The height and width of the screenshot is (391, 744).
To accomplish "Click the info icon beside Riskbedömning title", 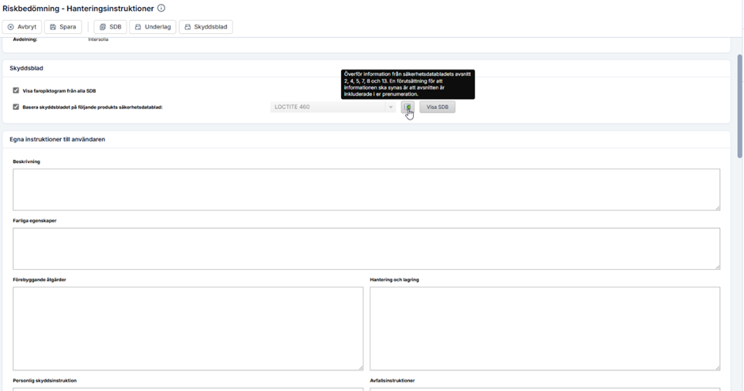I will click(161, 8).
